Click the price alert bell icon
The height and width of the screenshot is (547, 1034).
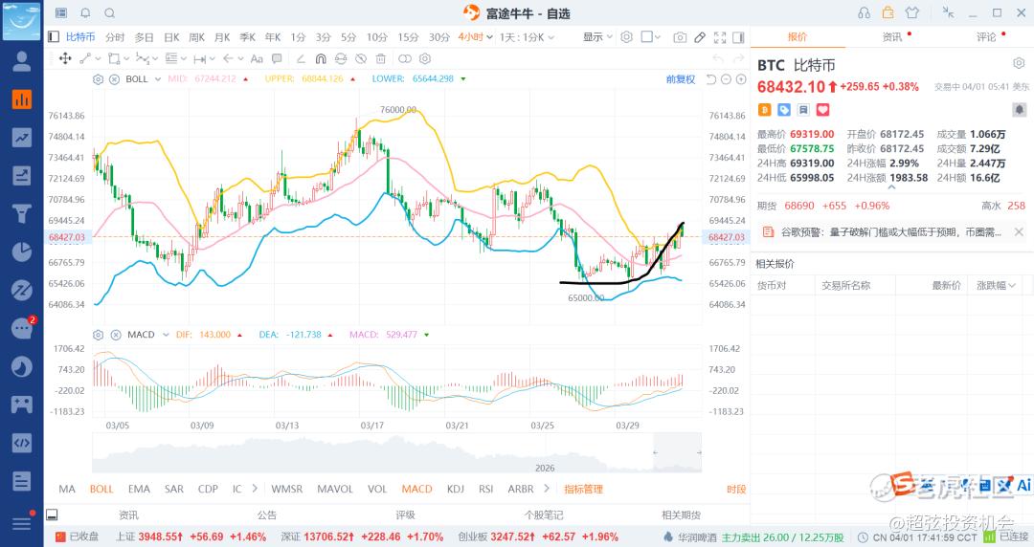1020,110
